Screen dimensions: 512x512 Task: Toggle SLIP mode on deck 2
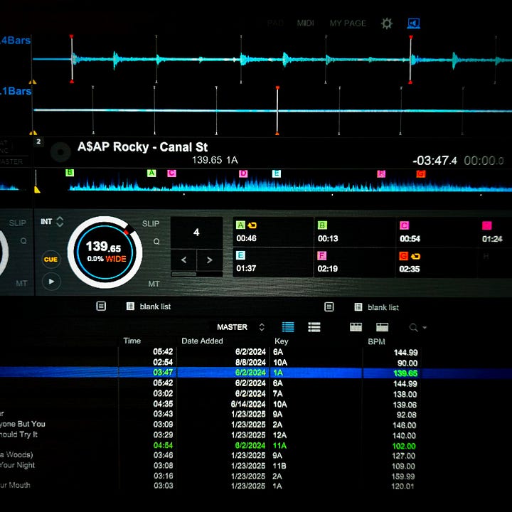151,224
